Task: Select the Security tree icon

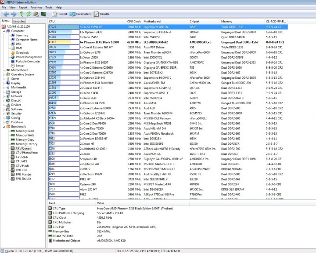Action: point(8,114)
